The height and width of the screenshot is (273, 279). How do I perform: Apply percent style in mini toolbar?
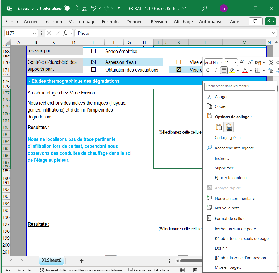pos(271,62)
